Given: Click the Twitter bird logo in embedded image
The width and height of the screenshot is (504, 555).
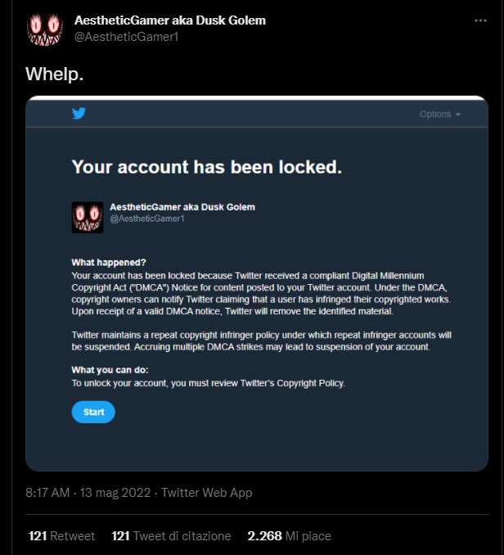Looking at the screenshot, I should point(79,113).
